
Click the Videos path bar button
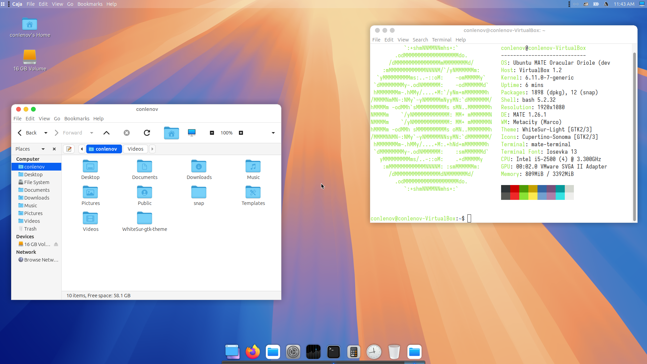pyautogui.click(x=135, y=149)
